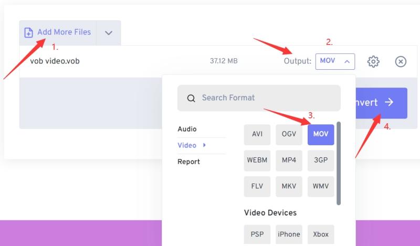
Task: Click the file-plus icon in Add More Files
Action: click(28, 33)
